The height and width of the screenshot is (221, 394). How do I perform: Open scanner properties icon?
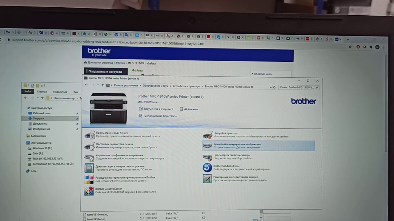click(207, 157)
